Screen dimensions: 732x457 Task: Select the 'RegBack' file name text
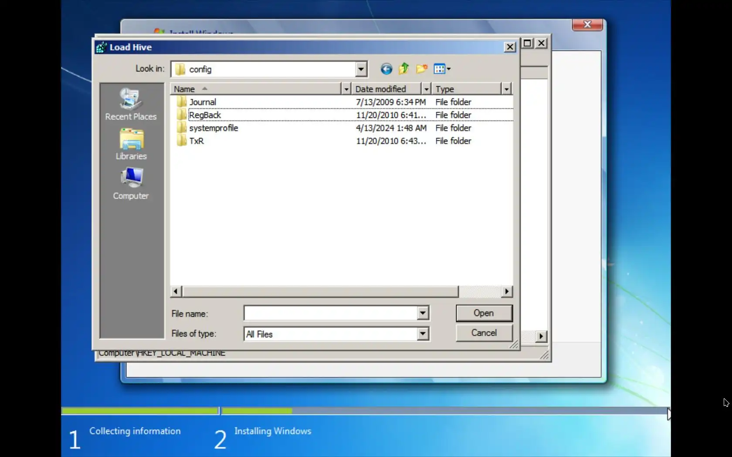click(205, 115)
